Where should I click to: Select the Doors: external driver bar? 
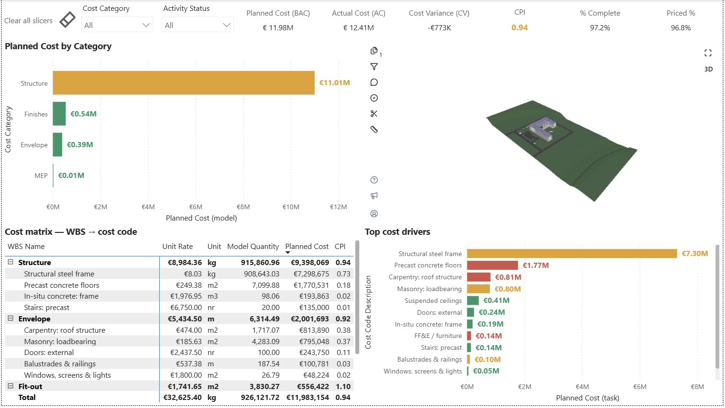click(471, 312)
